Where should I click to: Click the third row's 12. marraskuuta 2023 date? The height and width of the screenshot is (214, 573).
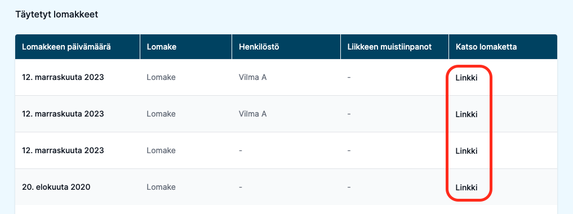[63, 150]
